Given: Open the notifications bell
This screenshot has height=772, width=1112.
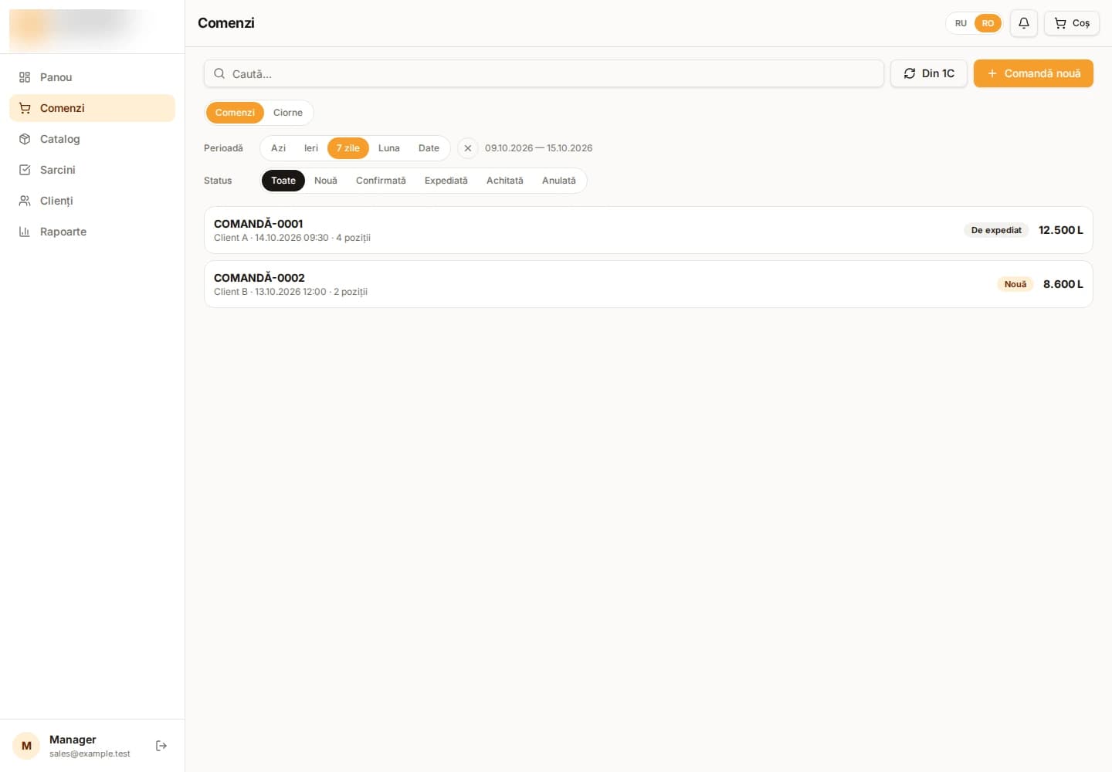Looking at the screenshot, I should coord(1023,23).
